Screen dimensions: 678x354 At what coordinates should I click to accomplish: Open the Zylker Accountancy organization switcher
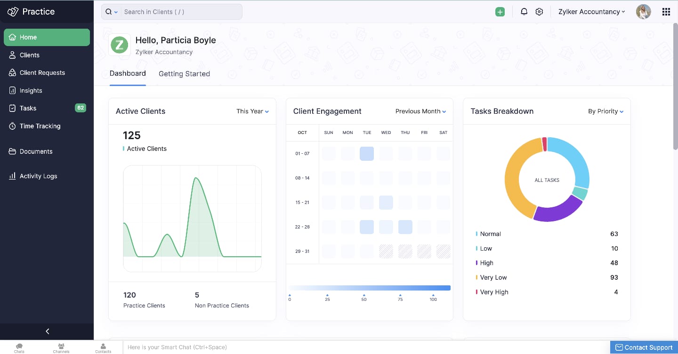[591, 11]
